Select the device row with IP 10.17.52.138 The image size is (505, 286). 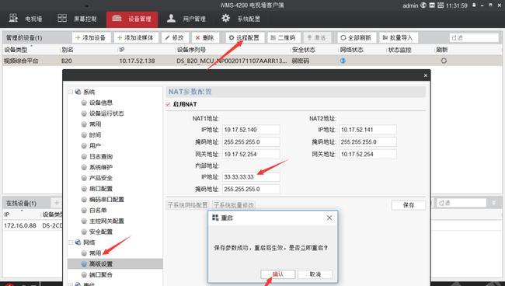(x=252, y=61)
